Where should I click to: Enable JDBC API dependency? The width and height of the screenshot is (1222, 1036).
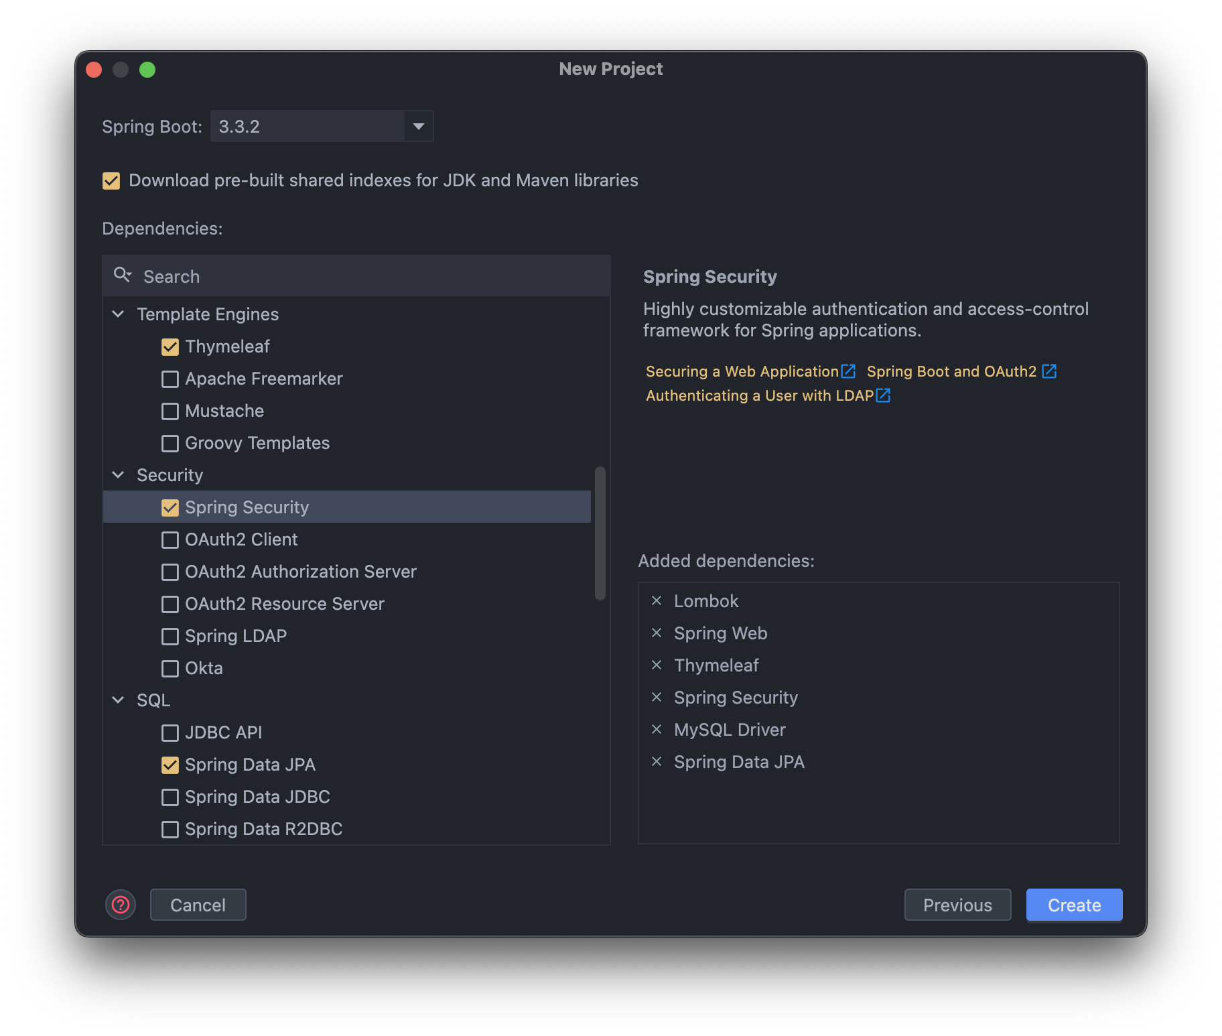(170, 732)
